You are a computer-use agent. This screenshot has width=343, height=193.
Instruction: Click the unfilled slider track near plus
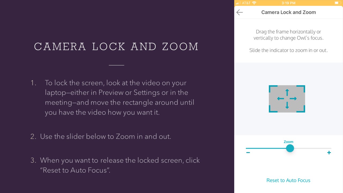pos(313,148)
